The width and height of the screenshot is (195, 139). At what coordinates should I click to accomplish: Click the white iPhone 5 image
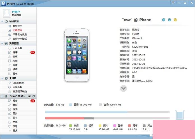point(77,55)
